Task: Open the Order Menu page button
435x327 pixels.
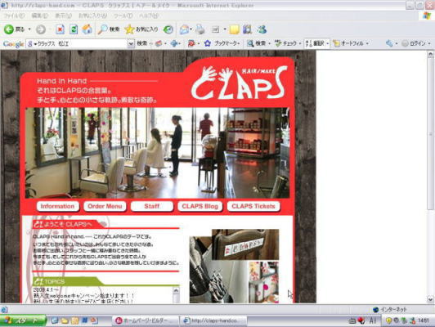Action: pos(105,206)
